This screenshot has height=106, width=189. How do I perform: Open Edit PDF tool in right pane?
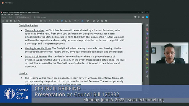pyautogui.click(x=147, y=42)
